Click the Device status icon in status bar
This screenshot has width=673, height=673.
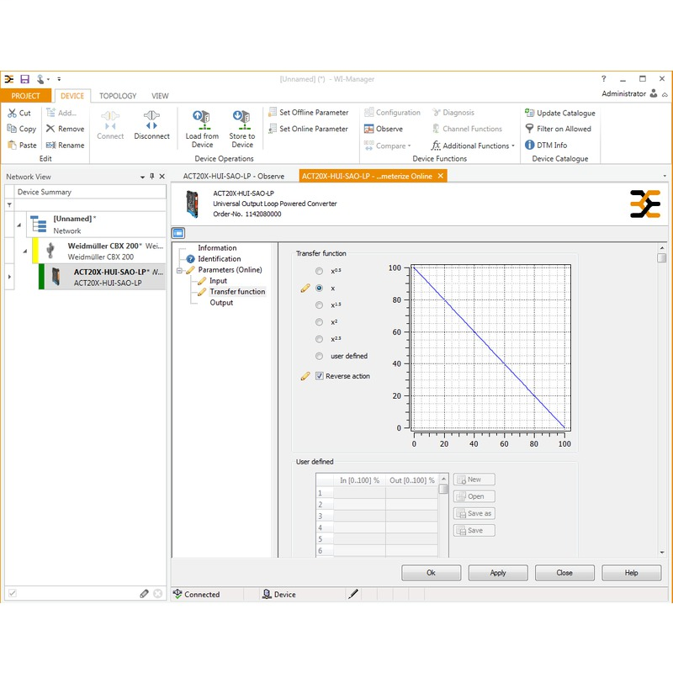point(267,594)
